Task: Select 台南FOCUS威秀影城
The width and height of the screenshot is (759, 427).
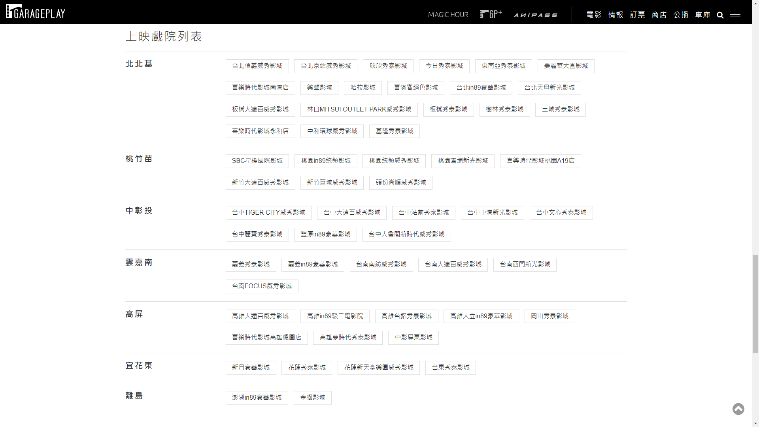Action: click(262, 286)
